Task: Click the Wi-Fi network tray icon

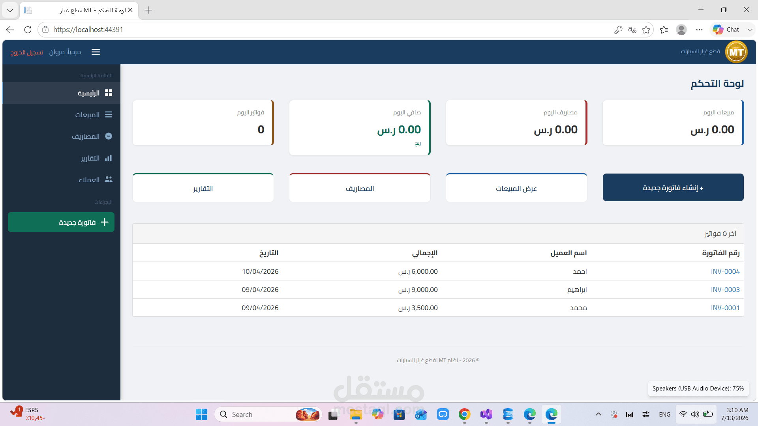Action: [683, 414]
